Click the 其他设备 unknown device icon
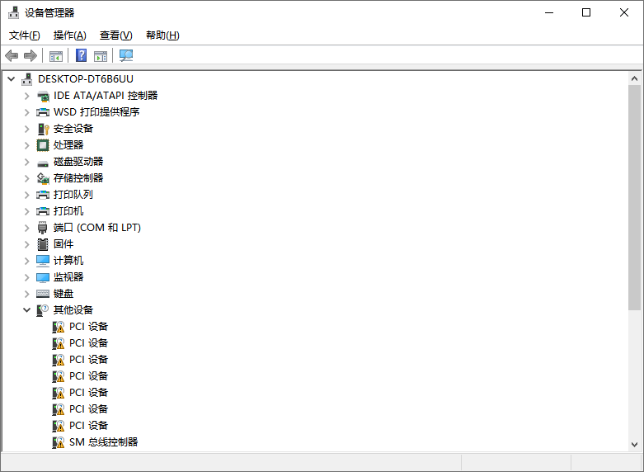Viewport: 644px width, 472px height. click(x=43, y=310)
